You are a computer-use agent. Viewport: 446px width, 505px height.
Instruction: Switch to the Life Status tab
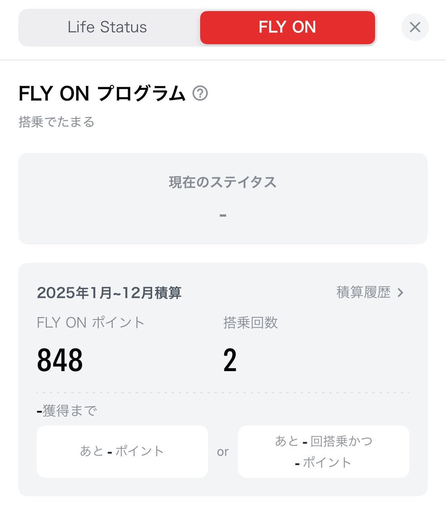tap(107, 27)
